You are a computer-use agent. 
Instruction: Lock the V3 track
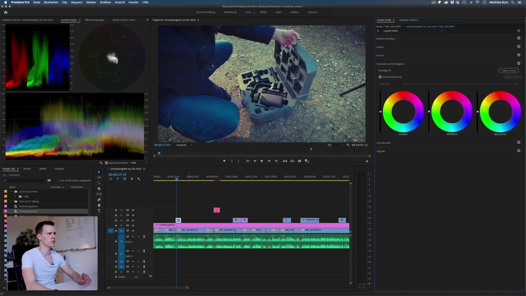pyautogui.click(x=116, y=220)
